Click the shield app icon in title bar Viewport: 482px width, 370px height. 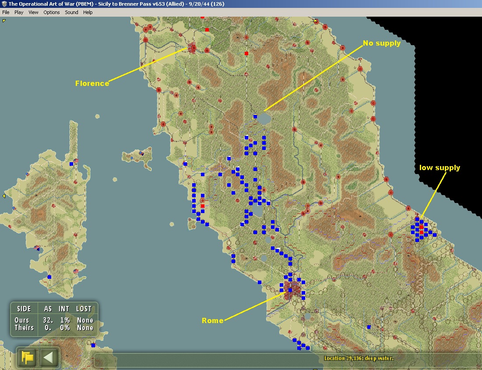[4, 4]
